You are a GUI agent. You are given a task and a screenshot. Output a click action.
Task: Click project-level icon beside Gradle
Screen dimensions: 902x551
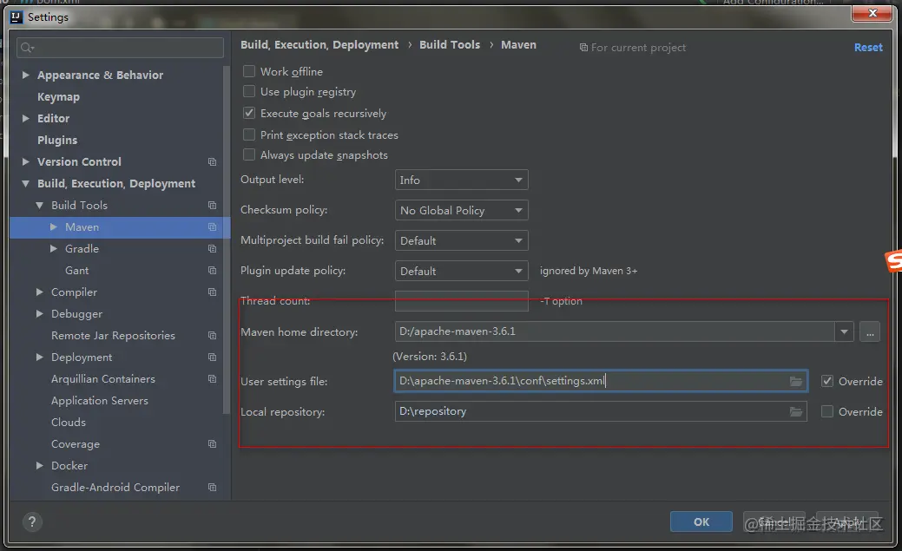coord(213,249)
